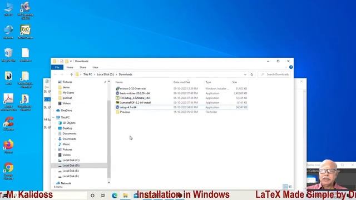Click the nav pane scroll down arrow
The image size is (356, 200).
tap(109, 182)
